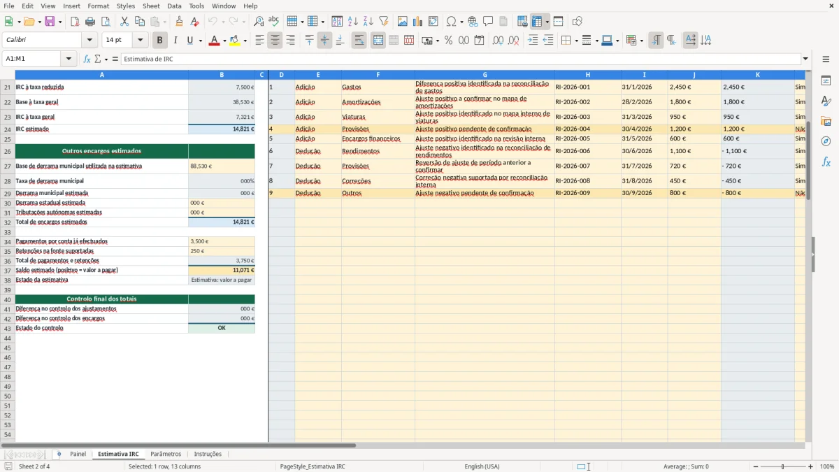Screen dimensions: 839x472
Task: Insert a pivot table icon
Action: tap(433, 22)
